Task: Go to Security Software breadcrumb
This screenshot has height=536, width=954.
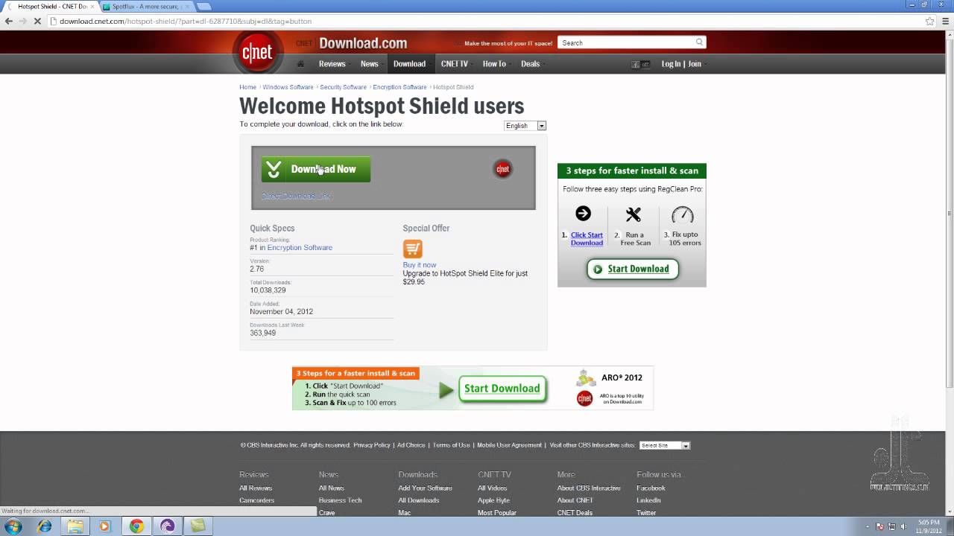Action: pyautogui.click(x=343, y=87)
